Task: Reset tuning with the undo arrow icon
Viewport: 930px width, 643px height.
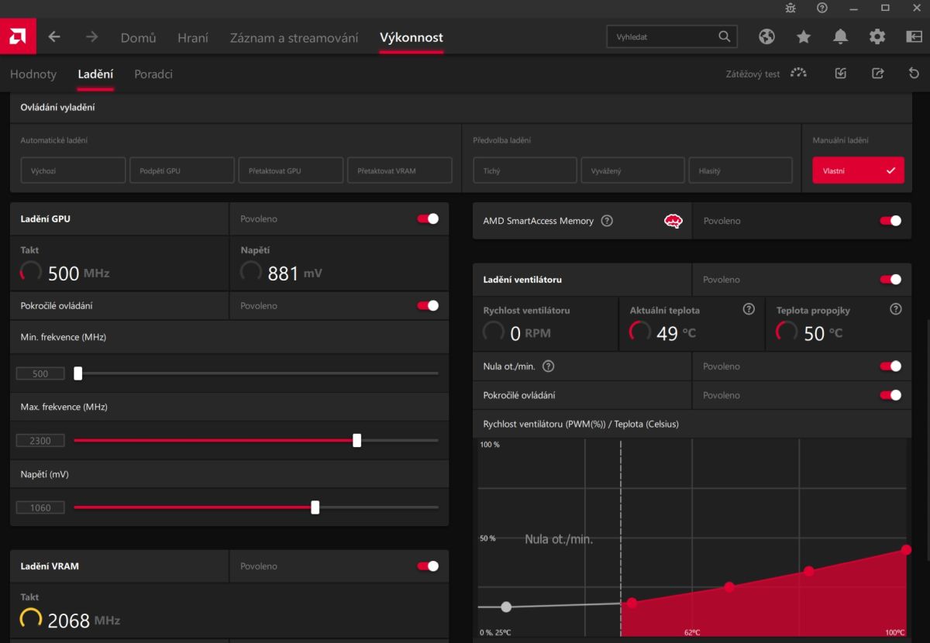Action: click(914, 74)
